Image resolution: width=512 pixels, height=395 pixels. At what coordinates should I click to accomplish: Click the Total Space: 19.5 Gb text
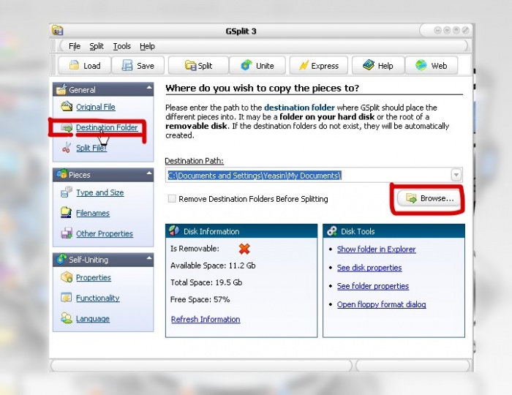[x=206, y=282]
